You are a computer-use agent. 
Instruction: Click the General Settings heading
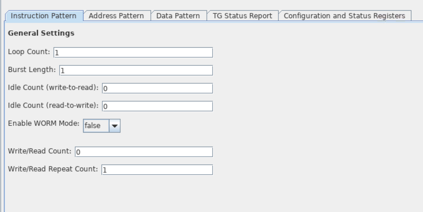[41, 33]
